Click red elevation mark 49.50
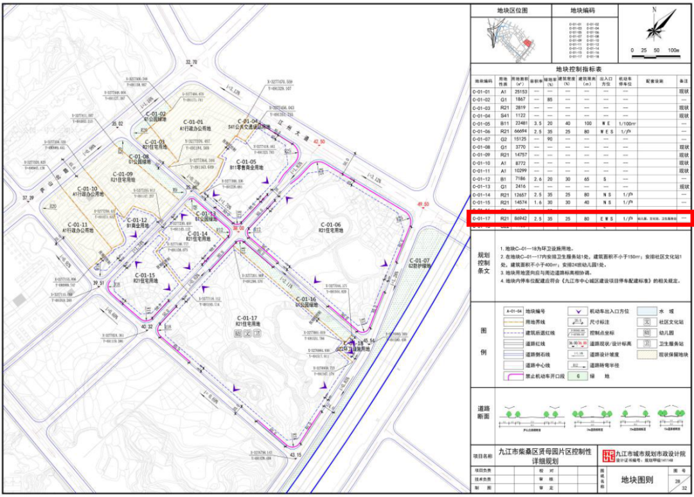Viewport: 694px width, 497px height. pos(423,204)
